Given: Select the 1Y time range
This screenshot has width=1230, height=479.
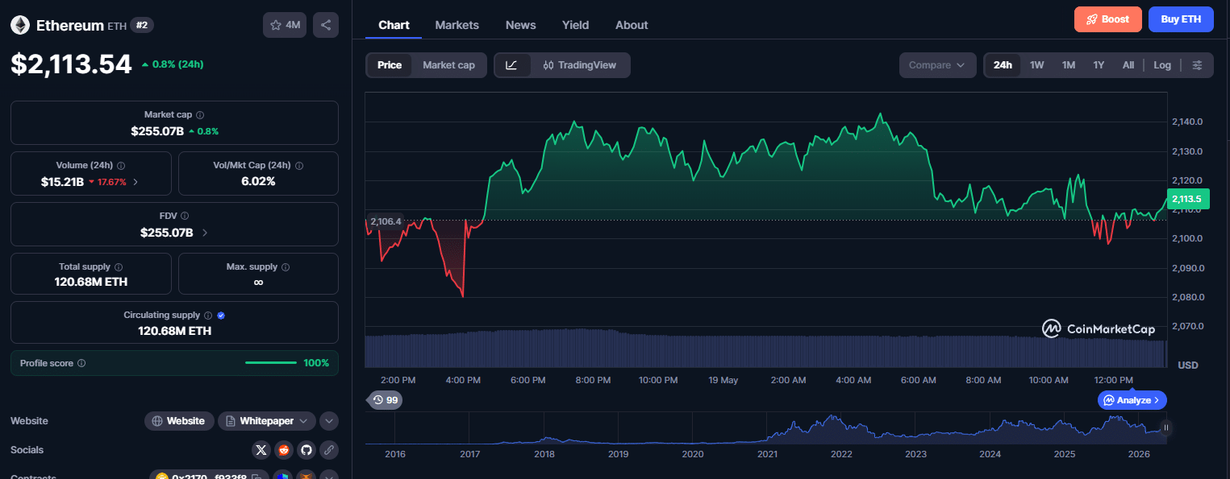Looking at the screenshot, I should [1099, 65].
